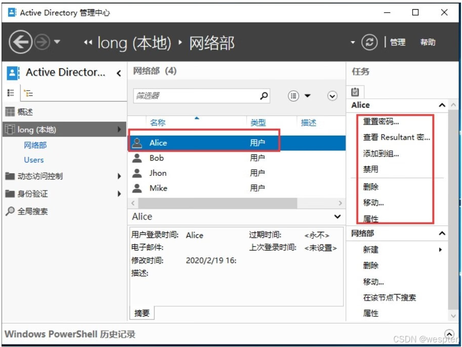
Task: Open the navigation history dropdown arrow
Action: click(57, 42)
